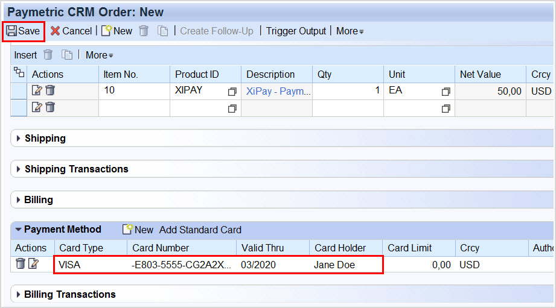Edit item 10 with its pencil icon
This screenshot has height=308, width=556.
36,90
